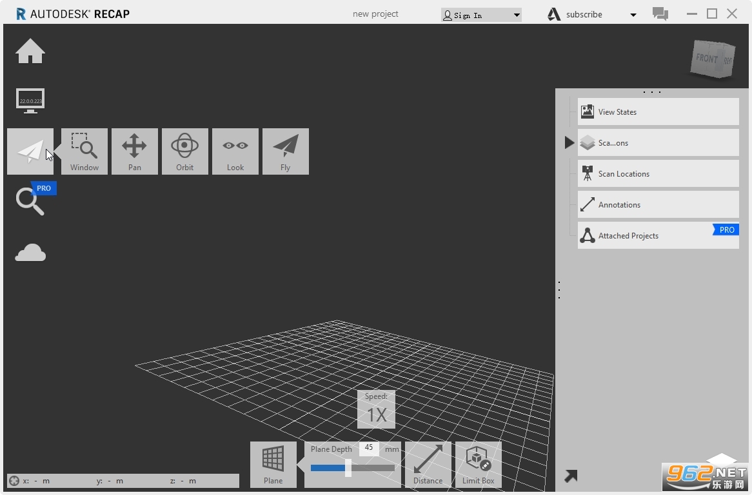Click the Autodesk ReCap logo
This screenshot has width=752, height=495.
(x=73, y=14)
